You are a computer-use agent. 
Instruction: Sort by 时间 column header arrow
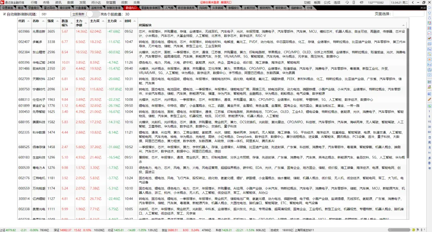[x=134, y=21]
